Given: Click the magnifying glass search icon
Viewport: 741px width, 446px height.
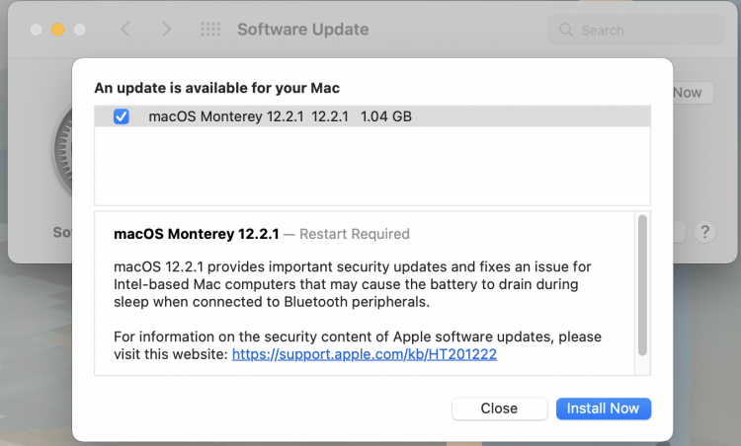Looking at the screenshot, I should pos(566,31).
